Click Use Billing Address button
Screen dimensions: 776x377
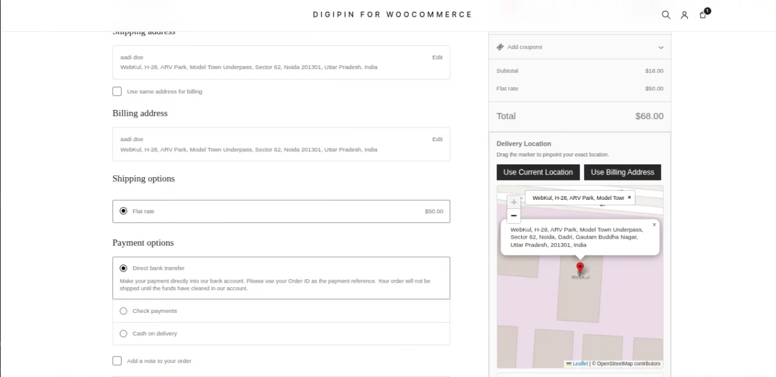pyautogui.click(x=622, y=172)
